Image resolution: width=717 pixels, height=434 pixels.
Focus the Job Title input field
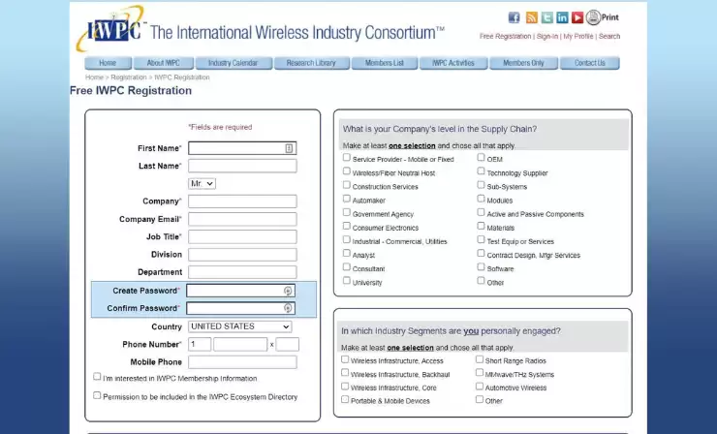point(242,237)
